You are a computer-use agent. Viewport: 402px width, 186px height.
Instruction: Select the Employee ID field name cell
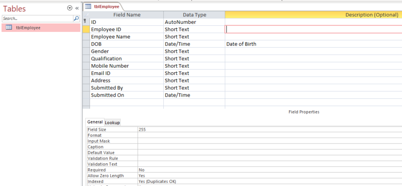point(127,29)
